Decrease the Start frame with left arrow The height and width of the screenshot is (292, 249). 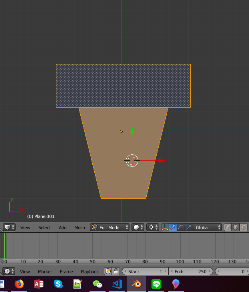(x=125, y=271)
